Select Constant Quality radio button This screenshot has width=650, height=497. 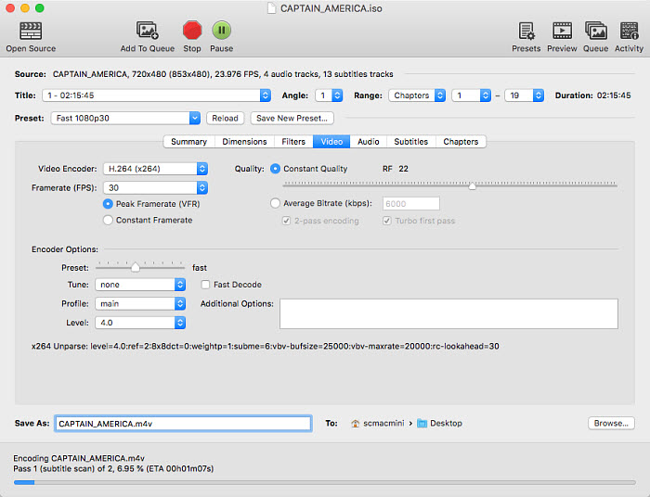tap(275, 169)
